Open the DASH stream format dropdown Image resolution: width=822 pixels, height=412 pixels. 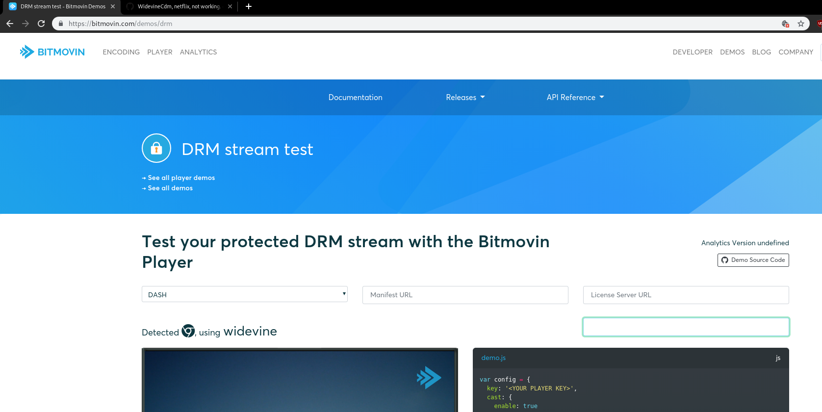tap(245, 294)
